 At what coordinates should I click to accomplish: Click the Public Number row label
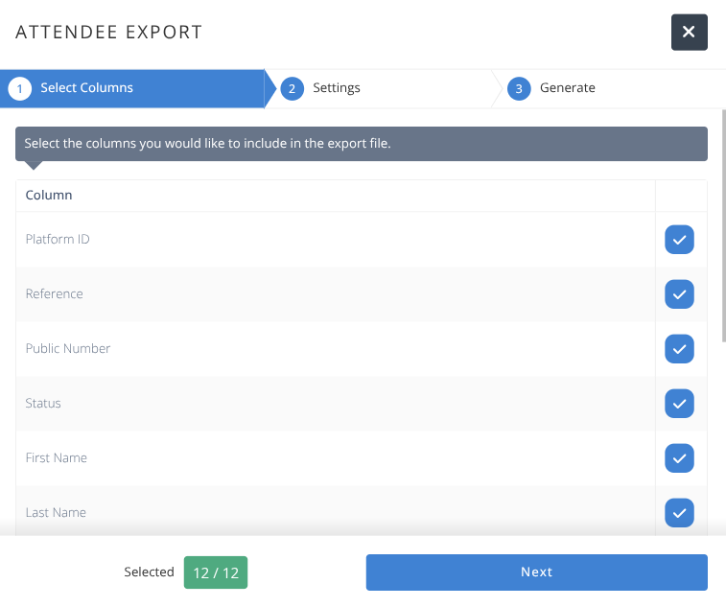[x=67, y=349]
